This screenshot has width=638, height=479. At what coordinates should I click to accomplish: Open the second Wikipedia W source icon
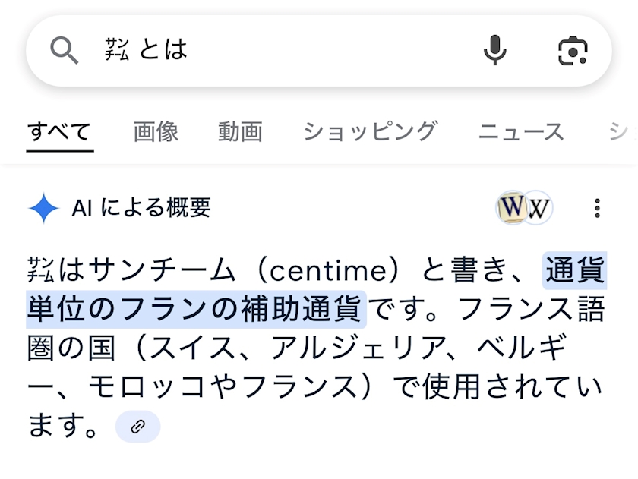click(539, 208)
